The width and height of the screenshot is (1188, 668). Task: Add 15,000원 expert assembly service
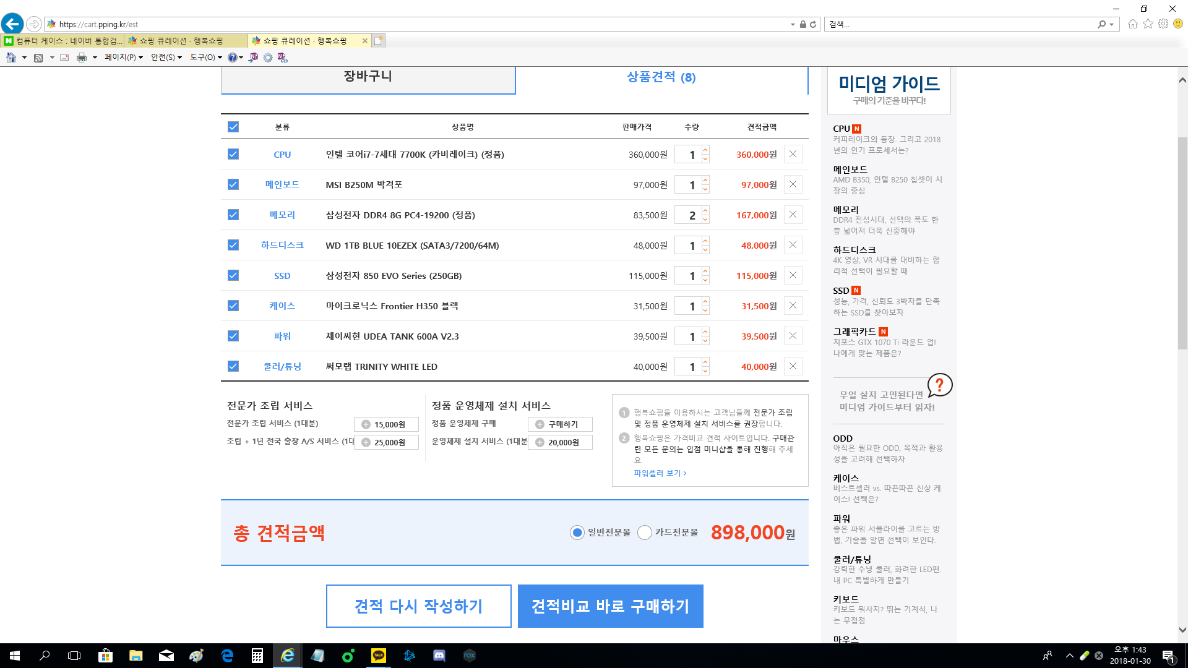pyautogui.click(x=386, y=424)
